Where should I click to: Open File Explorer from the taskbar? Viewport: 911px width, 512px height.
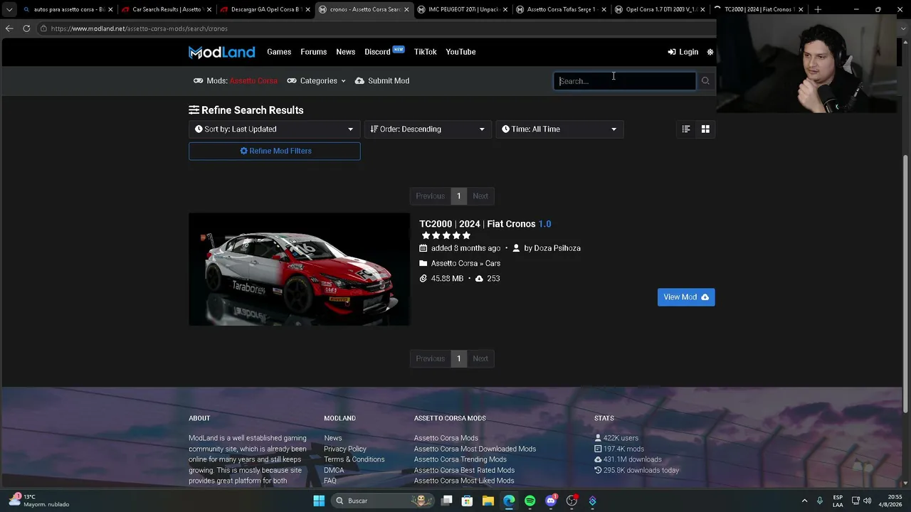point(488,501)
